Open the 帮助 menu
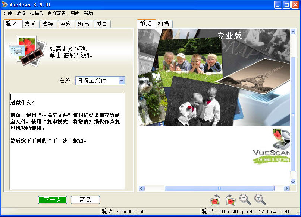 click(88, 13)
